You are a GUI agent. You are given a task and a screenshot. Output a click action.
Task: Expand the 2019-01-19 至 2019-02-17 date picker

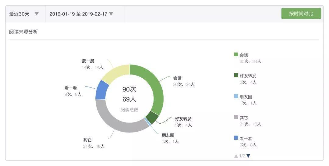(81, 14)
